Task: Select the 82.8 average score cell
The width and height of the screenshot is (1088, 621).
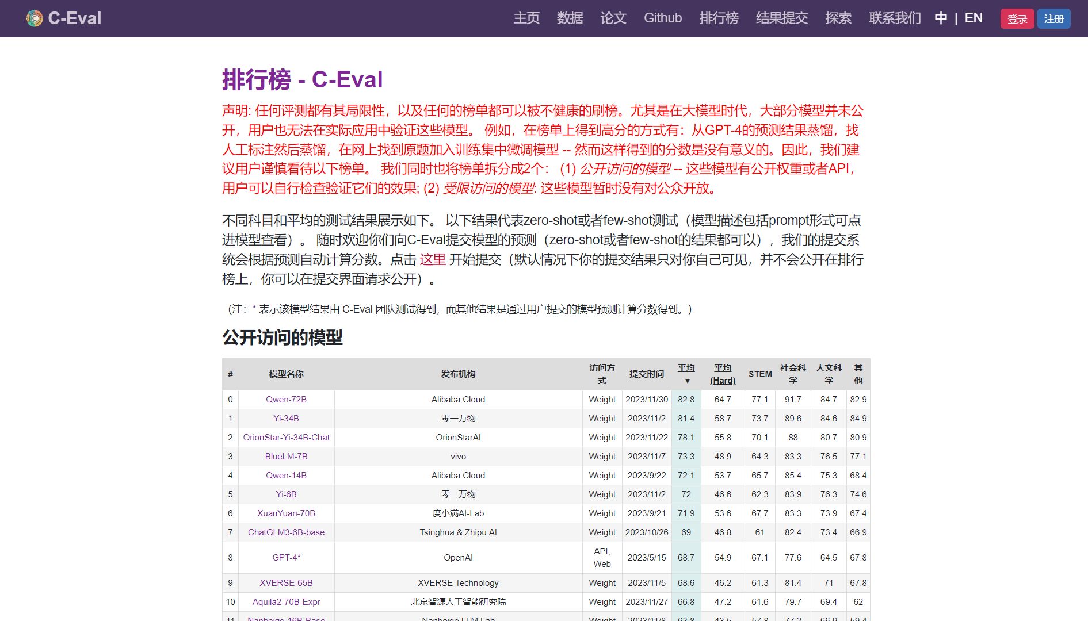Action: [x=686, y=400]
